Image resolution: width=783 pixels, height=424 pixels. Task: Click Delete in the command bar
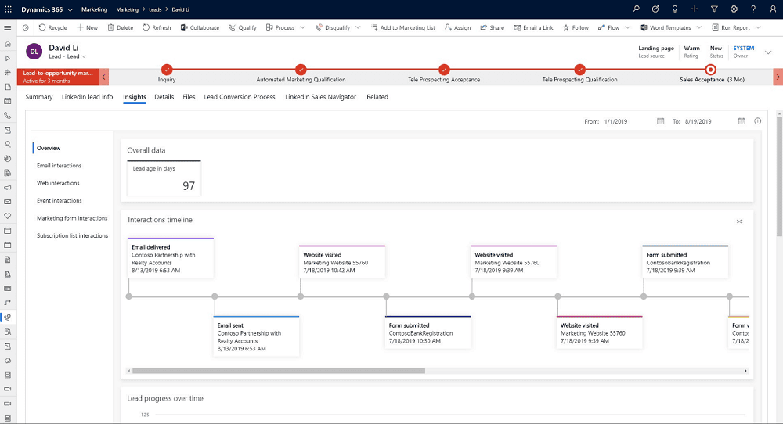click(x=121, y=27)
